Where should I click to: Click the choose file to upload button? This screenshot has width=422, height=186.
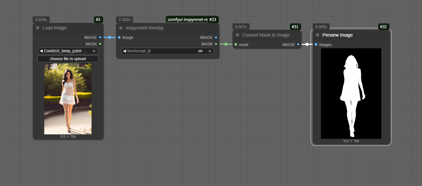coord(68,59)
